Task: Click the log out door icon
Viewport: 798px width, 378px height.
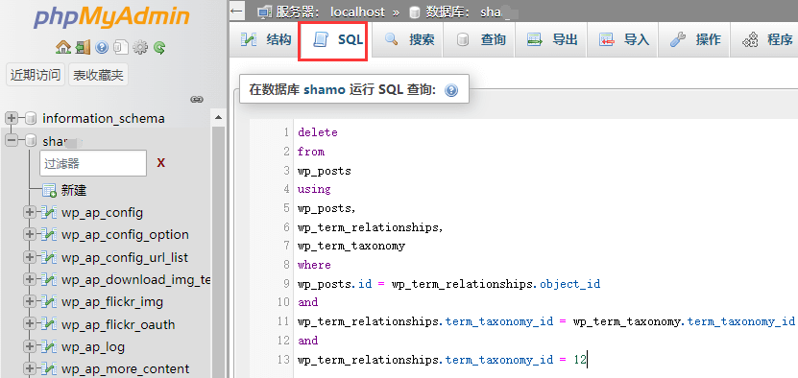Action: tap(83, 47)
